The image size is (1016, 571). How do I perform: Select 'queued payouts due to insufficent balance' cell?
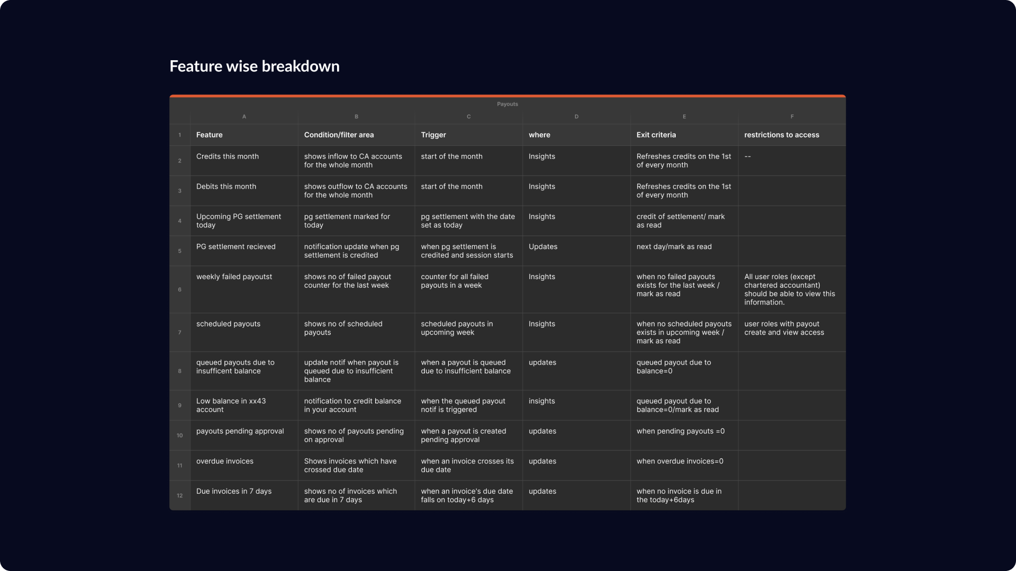click(x=244, y=371)
